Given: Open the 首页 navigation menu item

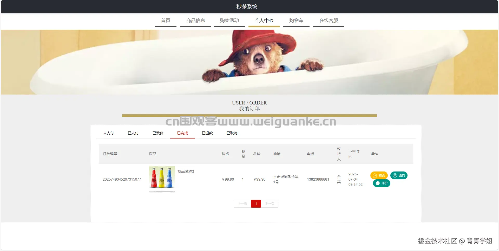Looking at the screenshot, I should 165,21.
